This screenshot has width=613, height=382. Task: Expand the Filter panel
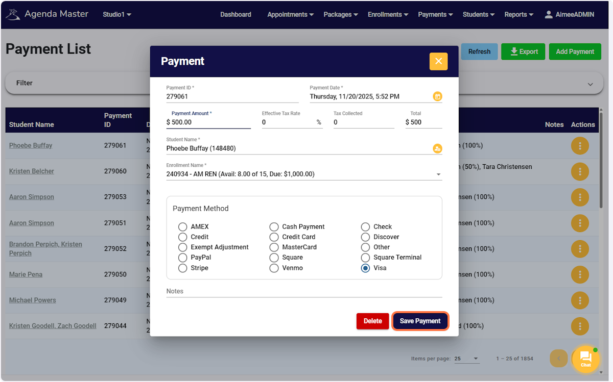(590, 83)
